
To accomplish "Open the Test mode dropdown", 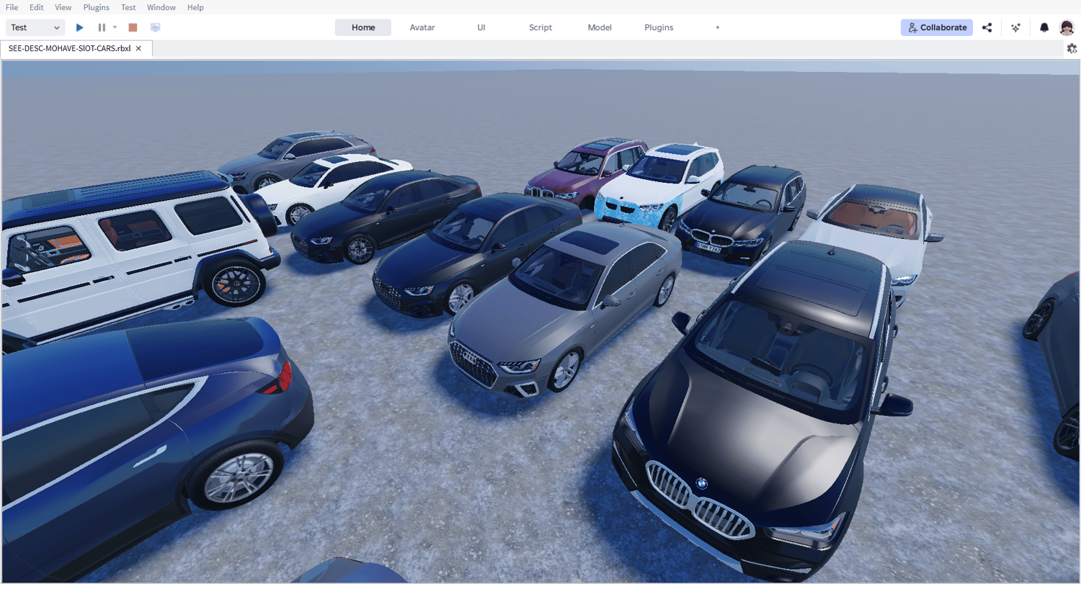I will (35, 27).
